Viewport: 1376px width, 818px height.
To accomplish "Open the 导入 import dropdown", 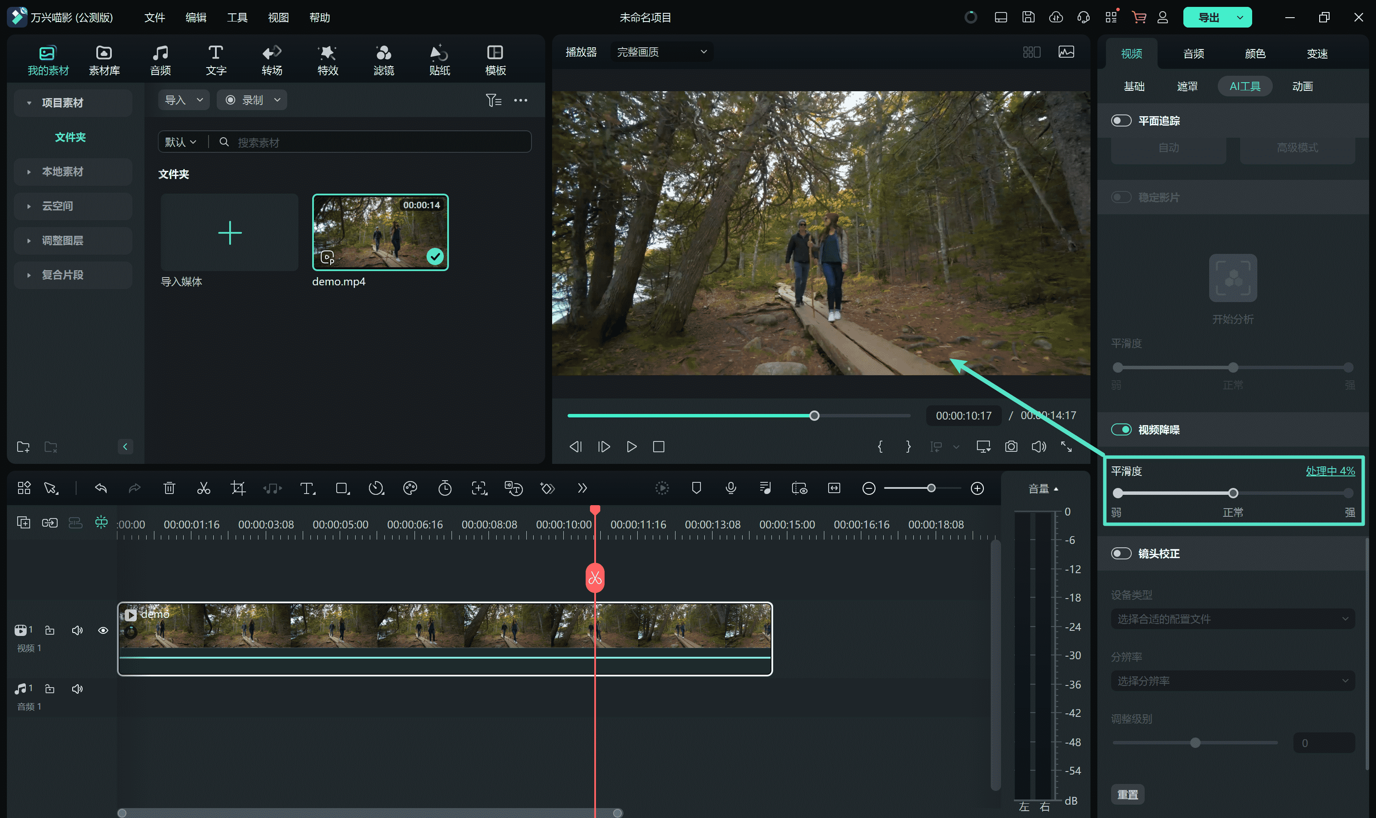I will click(184, 100).
